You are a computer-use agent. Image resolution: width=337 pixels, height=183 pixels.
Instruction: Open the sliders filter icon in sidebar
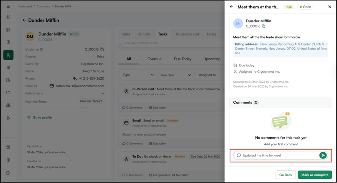pyautogui.click(x=8, y=68)
